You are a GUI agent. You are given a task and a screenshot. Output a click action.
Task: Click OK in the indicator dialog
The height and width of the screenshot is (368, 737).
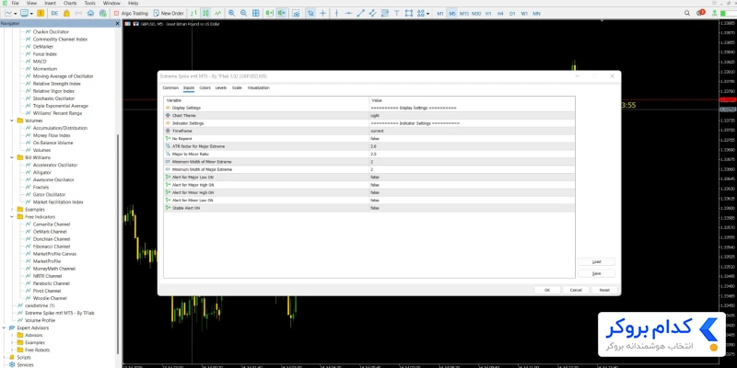[x=547, y=290]
